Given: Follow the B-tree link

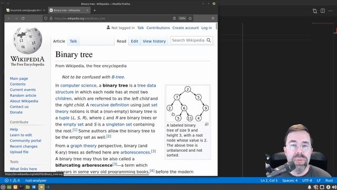Looking at the screenshot, I should click(x=118, y=77).
